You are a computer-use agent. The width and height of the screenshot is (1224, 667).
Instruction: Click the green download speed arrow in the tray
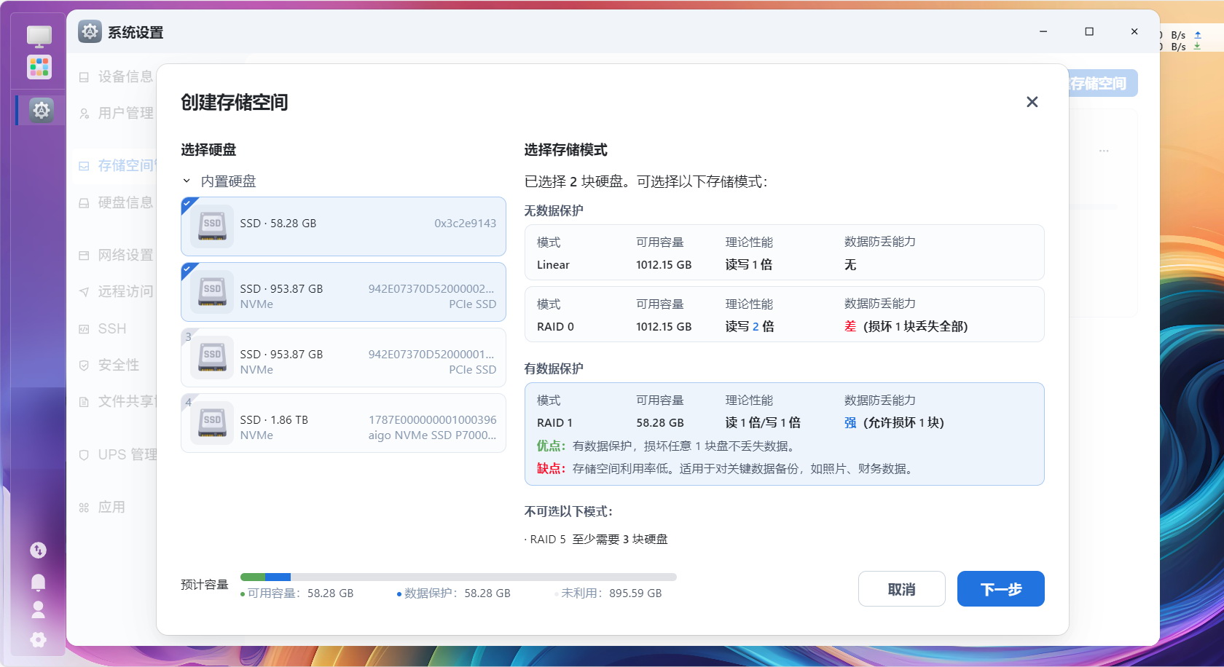[x=1196, y=47]
